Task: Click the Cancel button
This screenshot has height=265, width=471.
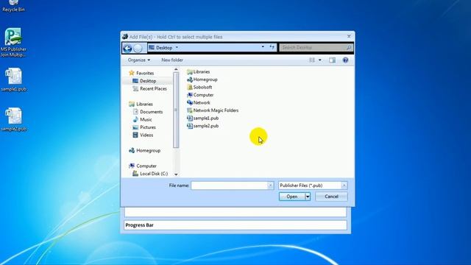Action: pyautogui.click(x=331, y=197)
